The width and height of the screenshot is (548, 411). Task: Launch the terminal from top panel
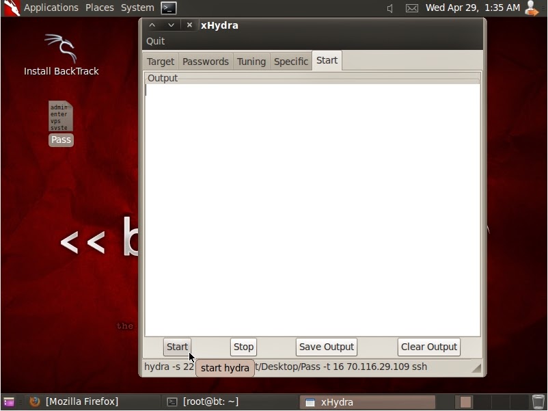point(169,8)
